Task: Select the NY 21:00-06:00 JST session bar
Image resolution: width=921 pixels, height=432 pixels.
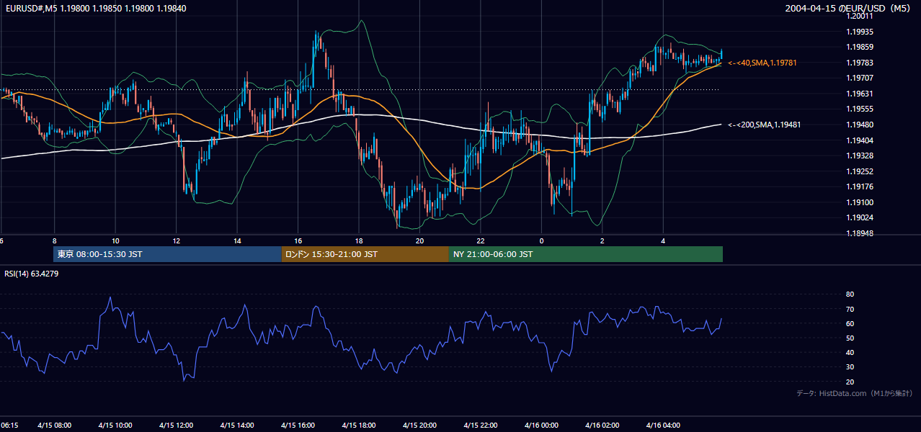Action: tap(586, 254)
